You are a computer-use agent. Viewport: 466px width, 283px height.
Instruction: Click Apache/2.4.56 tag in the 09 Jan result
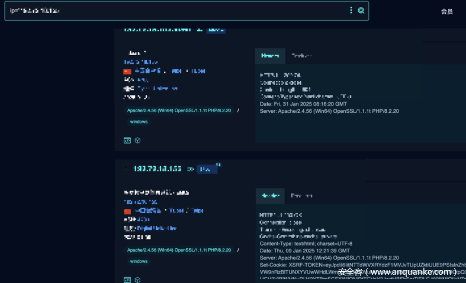pyautogui.click(x=179, y=250)
